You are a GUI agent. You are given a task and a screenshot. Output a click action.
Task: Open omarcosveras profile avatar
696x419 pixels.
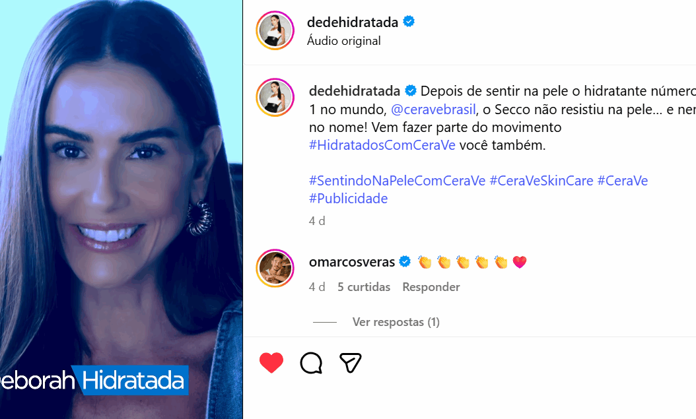pos(275,269)
